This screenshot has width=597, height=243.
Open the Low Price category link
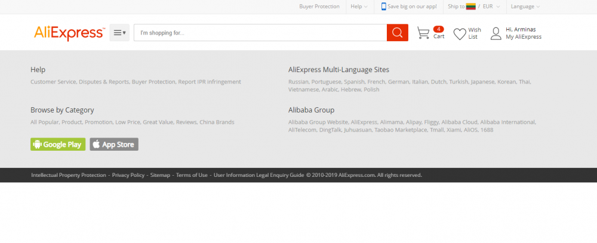pos(128,122)
